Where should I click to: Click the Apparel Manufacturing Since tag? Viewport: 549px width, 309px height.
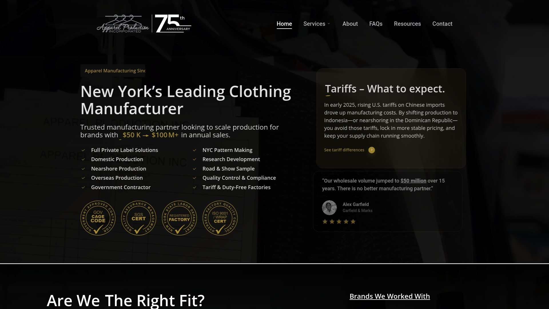tap(113, 71)
